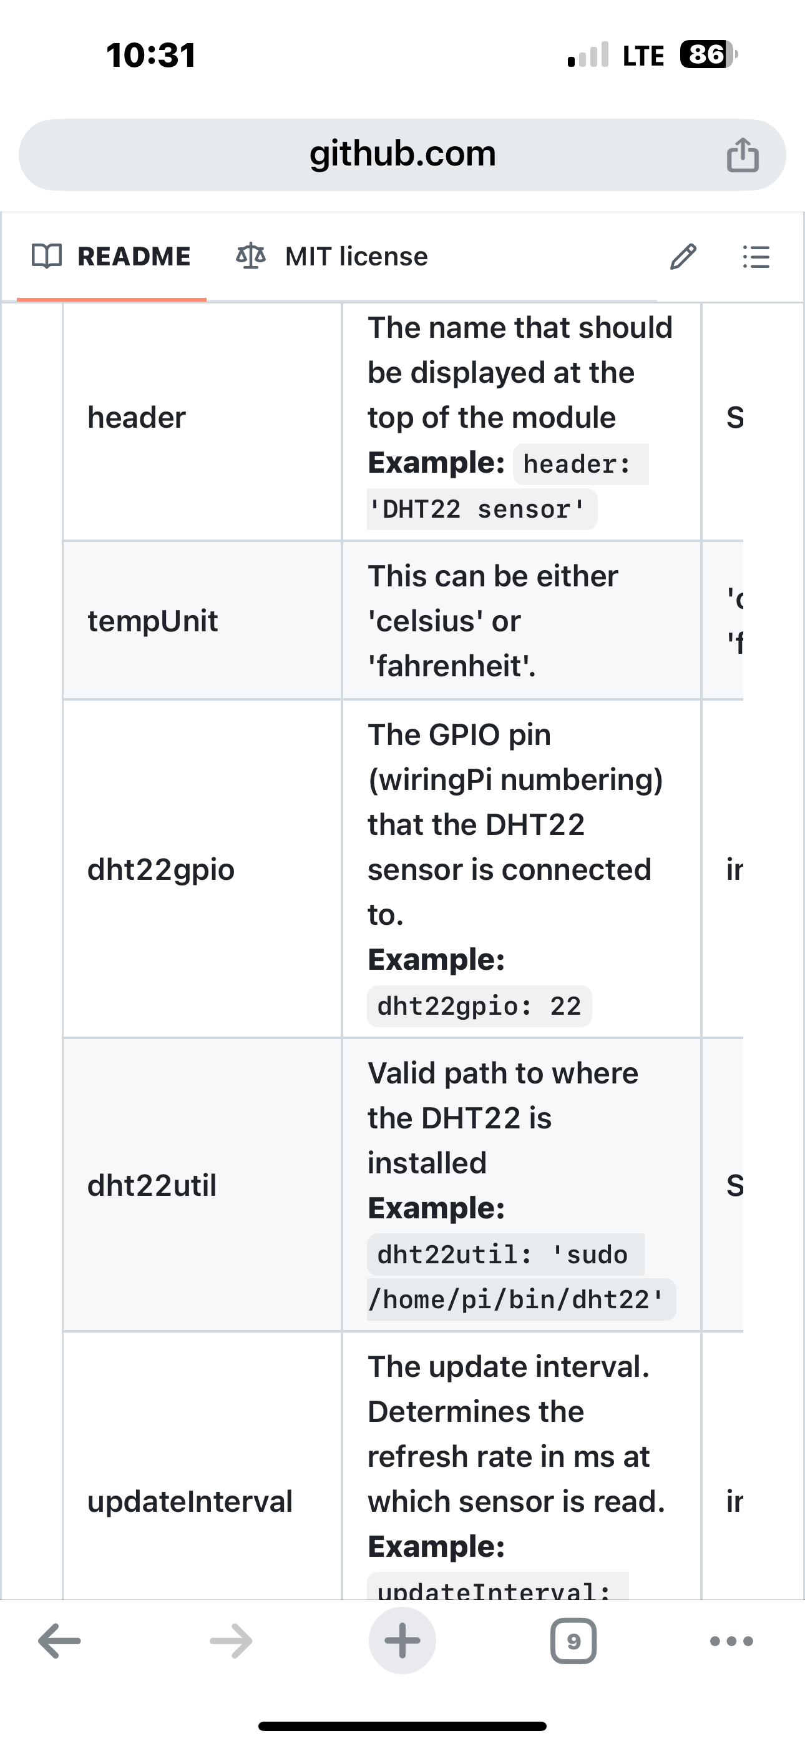
Task: Click the 'updateInterval' option name
Action: (x=190, y=1501)
